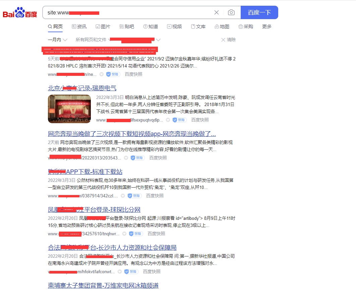Screen dimensions: 356x291
Task: Switch to the 资讯 tab
Action: pyautogui.click(x=79, y=27)
